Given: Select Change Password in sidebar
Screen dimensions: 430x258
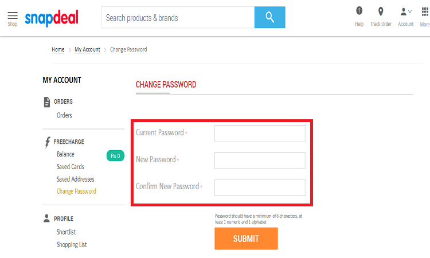Looking at the screenshot, I should click(76, 191).
